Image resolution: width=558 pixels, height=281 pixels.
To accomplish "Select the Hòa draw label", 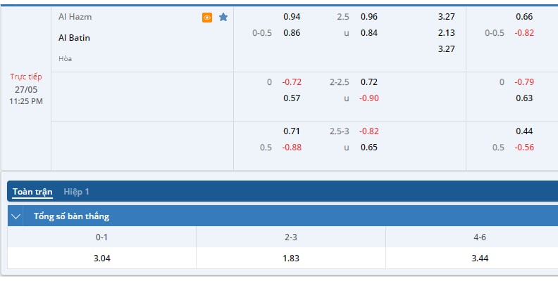I will (65, 58).
